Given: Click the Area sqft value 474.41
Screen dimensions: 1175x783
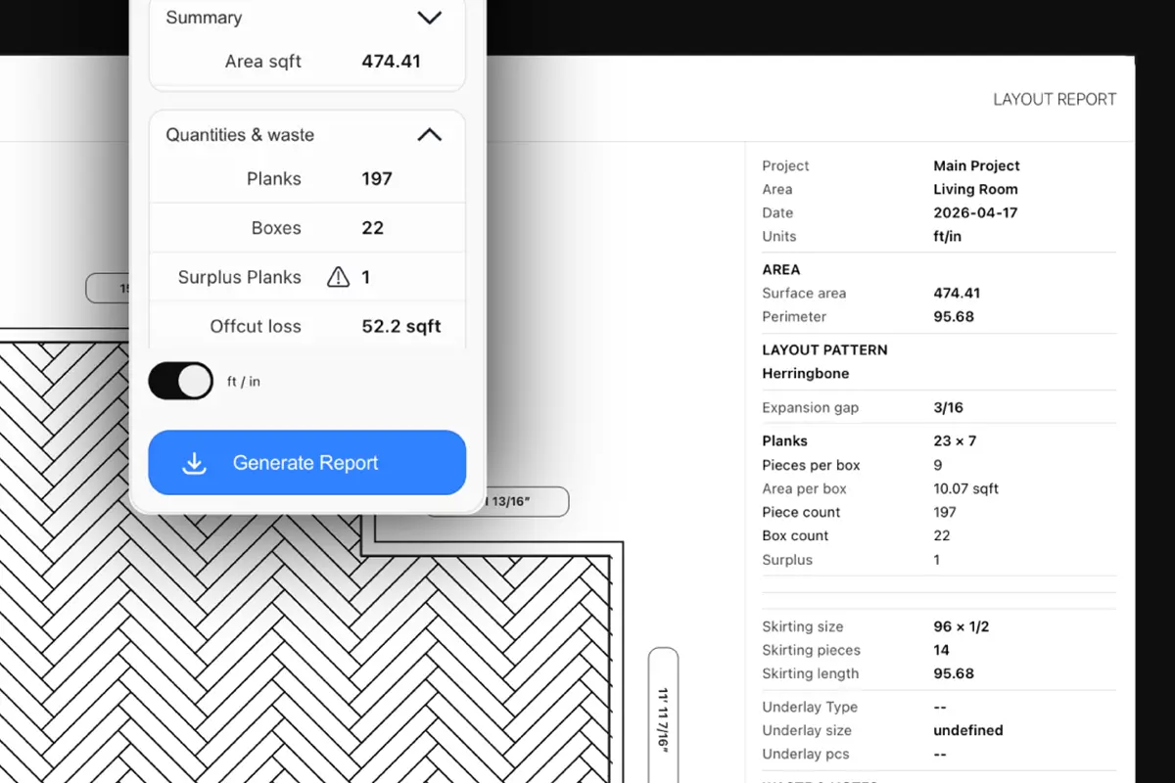Looking at the screenshot, I should tap(391, 61).
